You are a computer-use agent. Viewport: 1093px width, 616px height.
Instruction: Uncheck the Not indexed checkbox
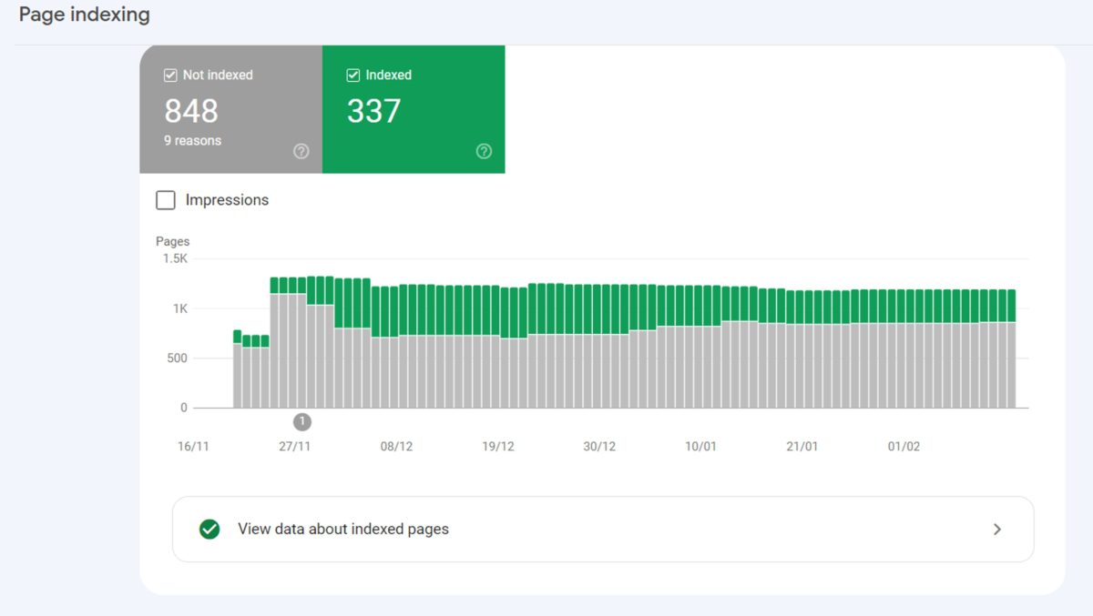point(170,76)
